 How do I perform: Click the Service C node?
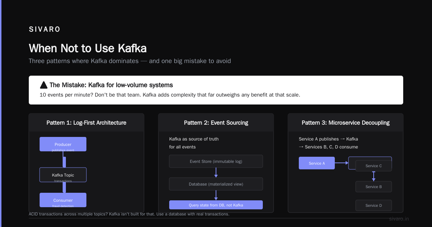click(374, 166)
